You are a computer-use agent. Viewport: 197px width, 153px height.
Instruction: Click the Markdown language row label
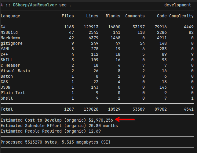pos(10,38)
